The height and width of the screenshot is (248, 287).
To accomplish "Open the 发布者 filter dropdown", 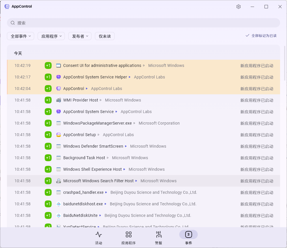I will (x=80, y=36).
